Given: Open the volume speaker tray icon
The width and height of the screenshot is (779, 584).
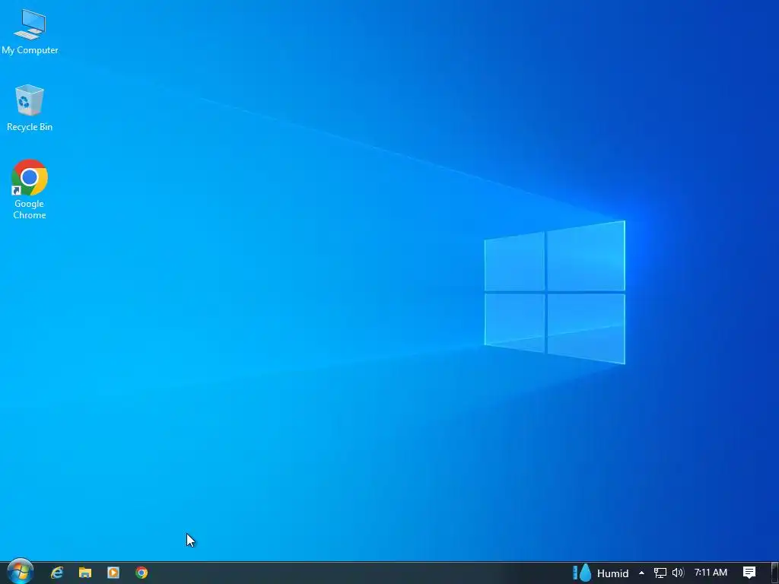Looking at the screenshot, I should [x=678, y=573].
